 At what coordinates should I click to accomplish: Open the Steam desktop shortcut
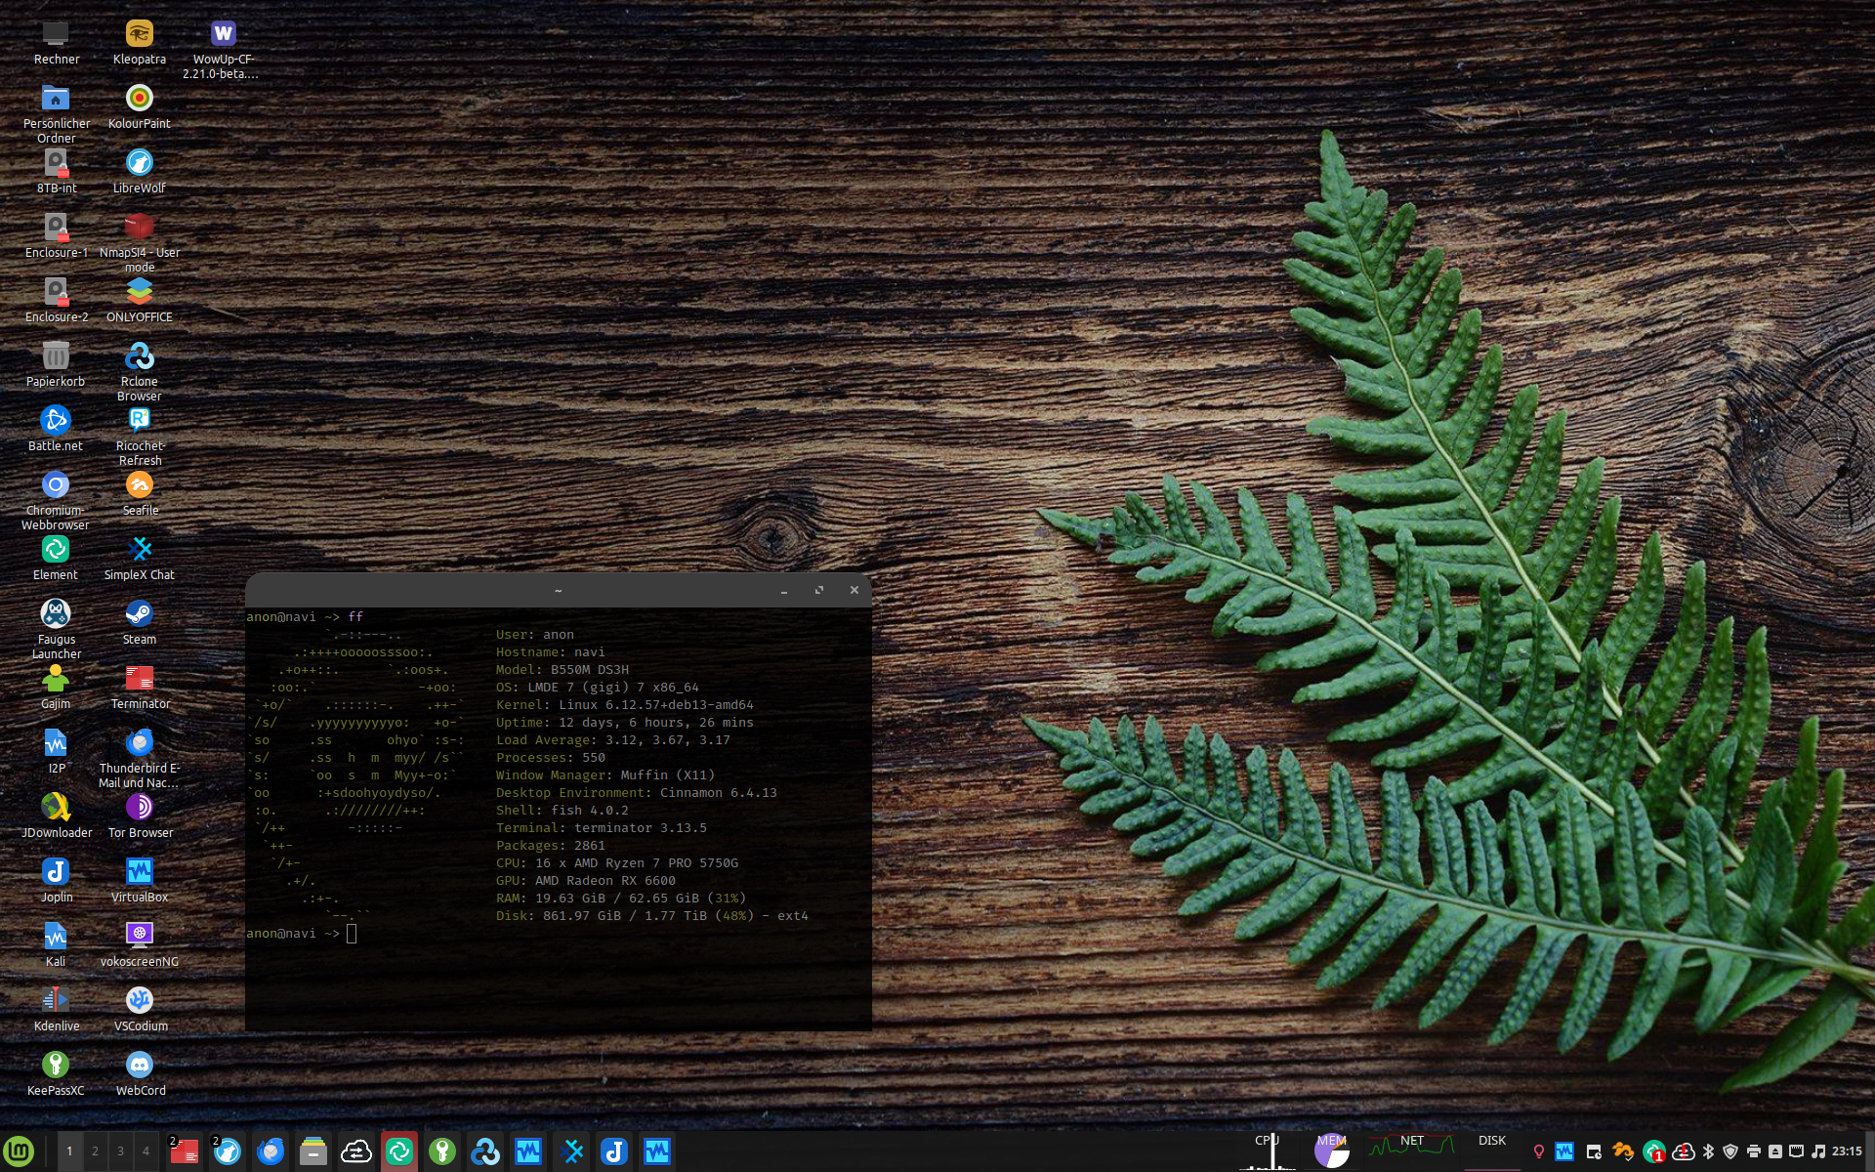pyautogui.click(x=139, y=615)
